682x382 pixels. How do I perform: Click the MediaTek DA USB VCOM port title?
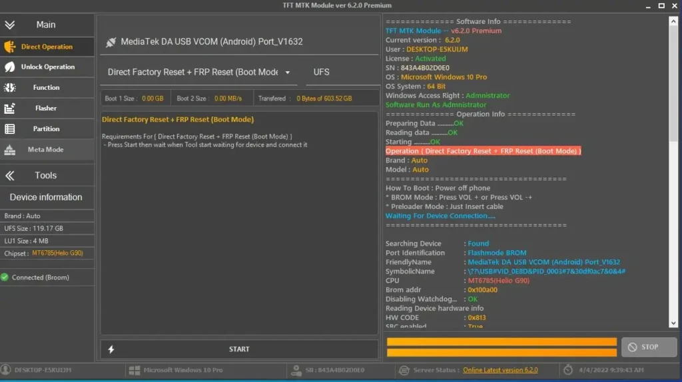pyautogui.click(x=212, y=42)
